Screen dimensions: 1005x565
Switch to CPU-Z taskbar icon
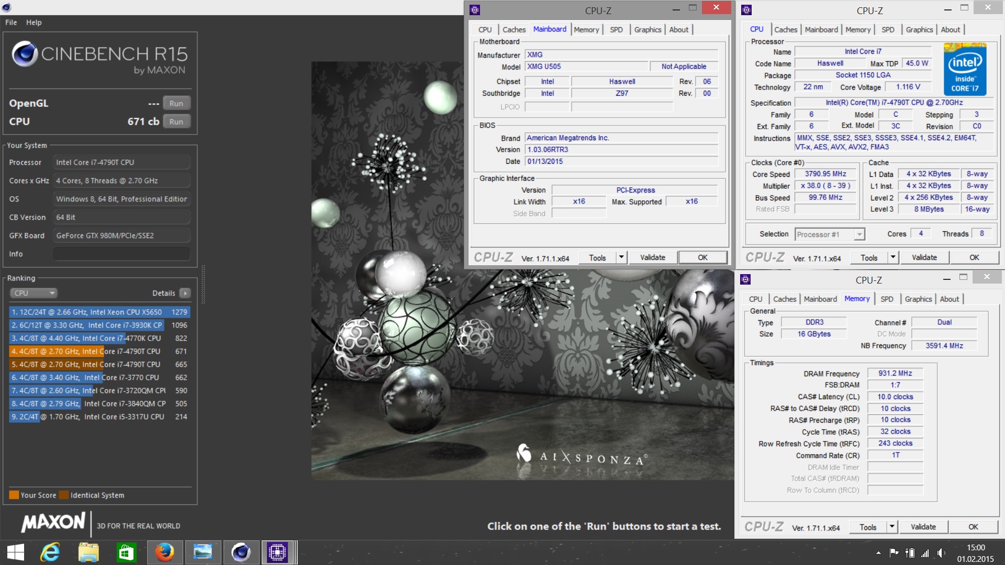pyautogui.click(x=278, y=552)
